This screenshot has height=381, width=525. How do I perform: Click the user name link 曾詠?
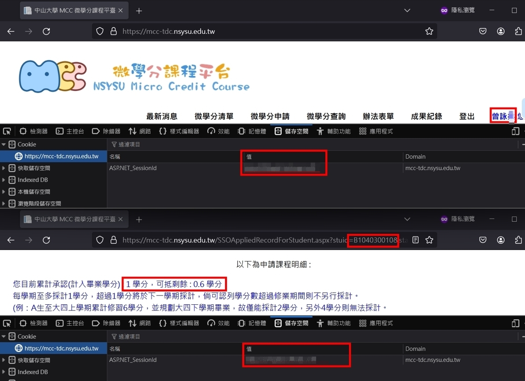[503, 116]
